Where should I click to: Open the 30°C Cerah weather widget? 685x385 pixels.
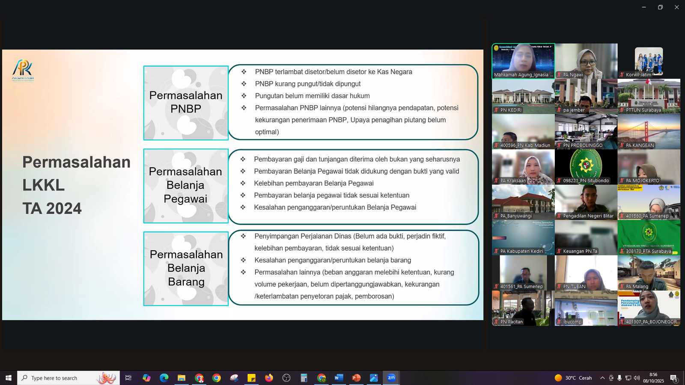(573, 378)
